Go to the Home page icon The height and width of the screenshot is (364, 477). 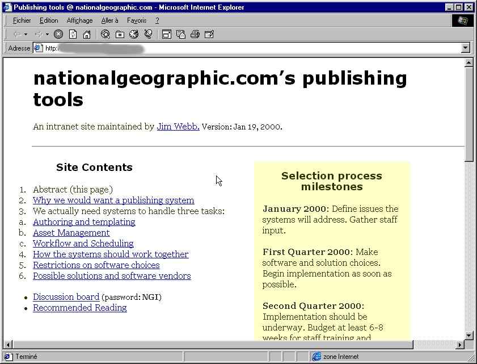(x=87, y=34)
